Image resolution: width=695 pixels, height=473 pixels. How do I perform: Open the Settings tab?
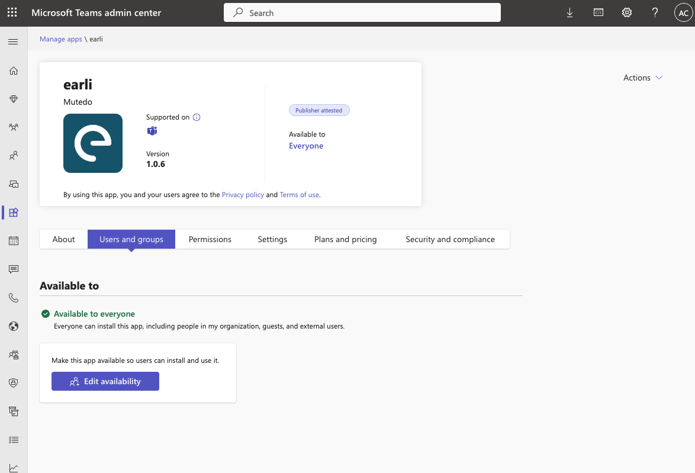(272, 239)
